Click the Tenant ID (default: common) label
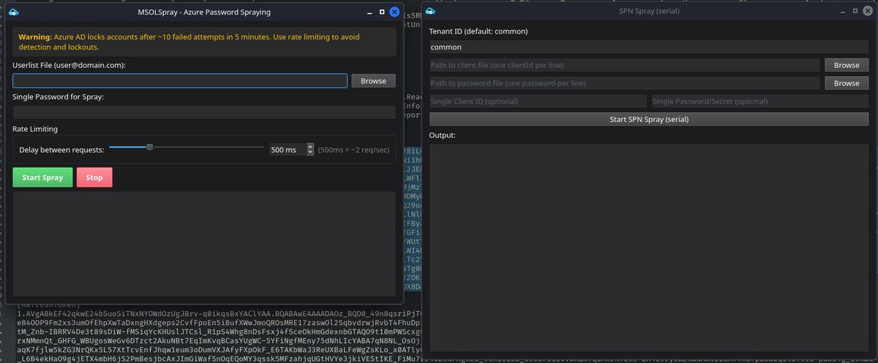This screenshot has height=363, width=878. tap(479, 31)
